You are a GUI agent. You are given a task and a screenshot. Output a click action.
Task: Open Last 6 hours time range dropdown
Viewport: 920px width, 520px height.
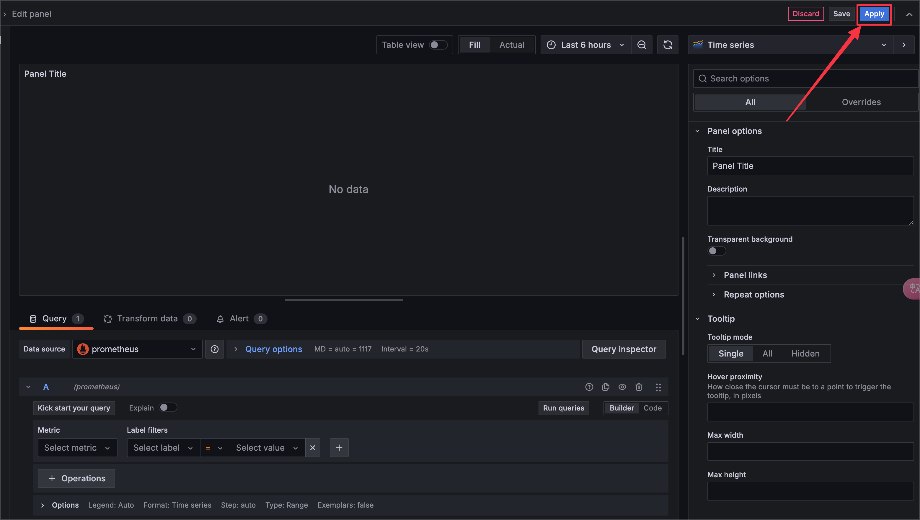click(586, 45)
